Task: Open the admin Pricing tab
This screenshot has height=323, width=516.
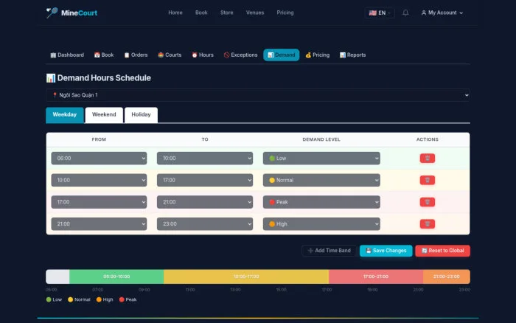Action: tap(318, 55)
